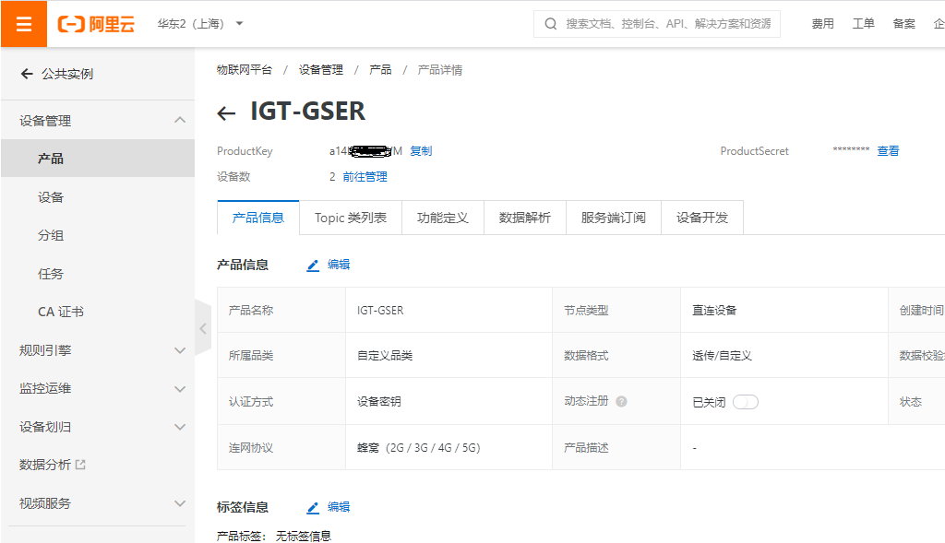Switch to the Topic 类列表 tab
Viewport: 945px width, 543px height.
[x=350, y=218]
